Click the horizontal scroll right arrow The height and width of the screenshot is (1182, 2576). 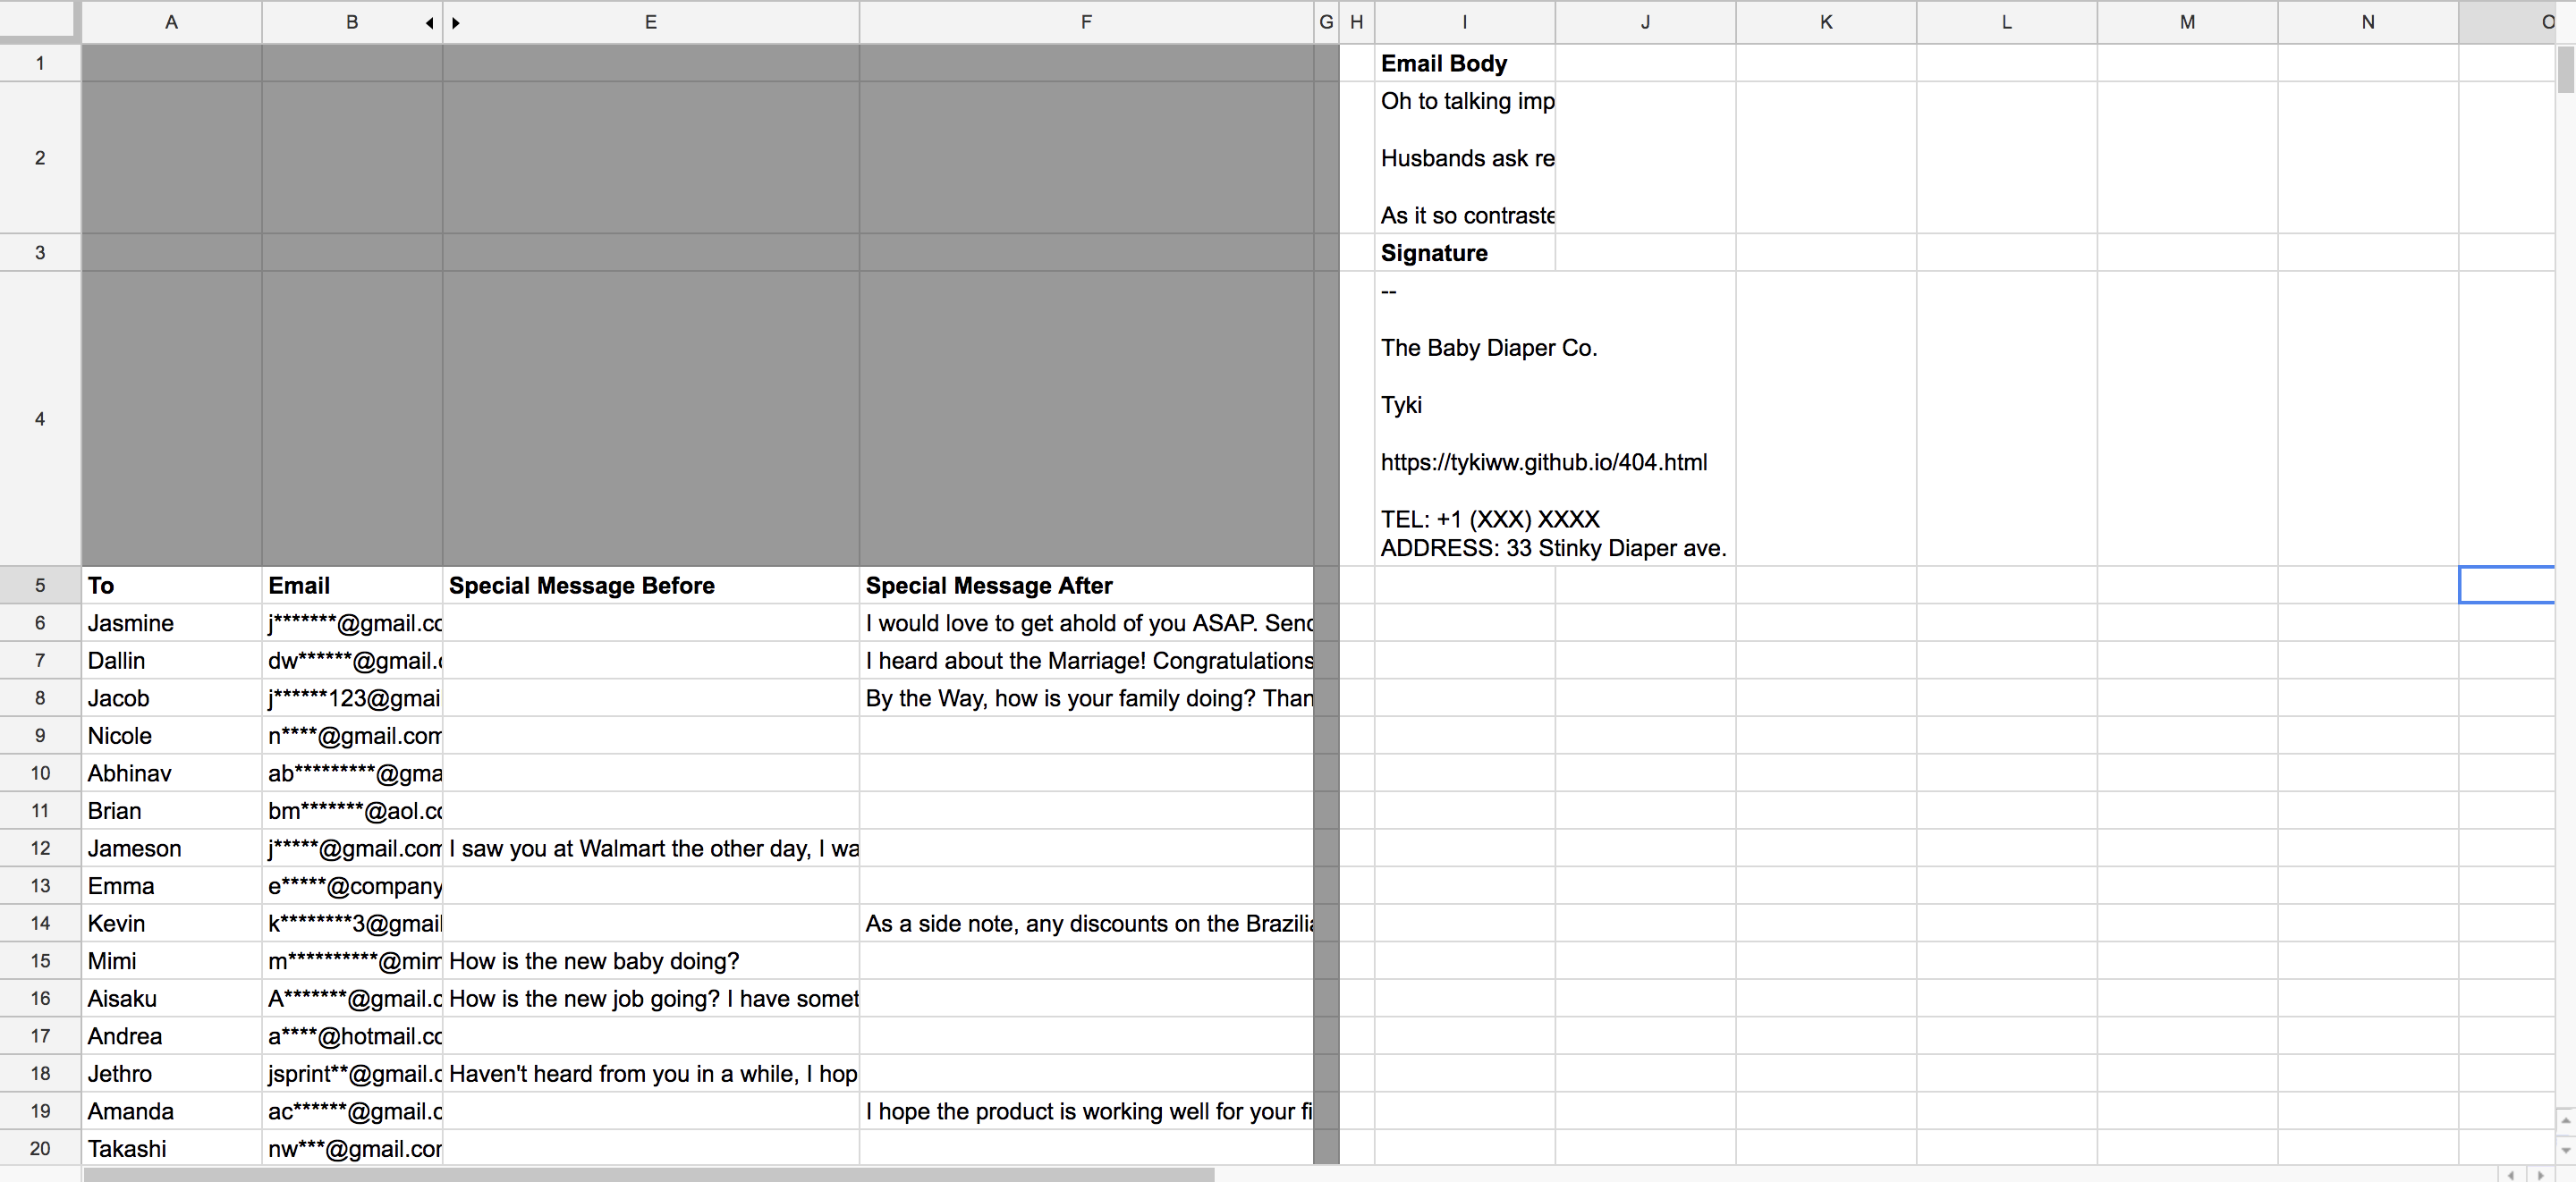(2541, 1174)
